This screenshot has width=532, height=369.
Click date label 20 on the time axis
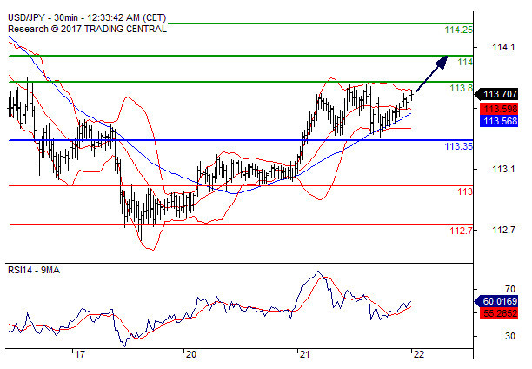(190, 355)
